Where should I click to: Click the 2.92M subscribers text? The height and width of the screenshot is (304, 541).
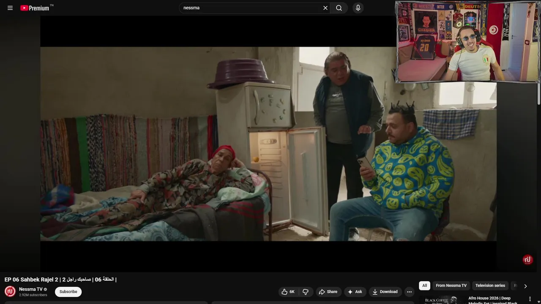33,295
